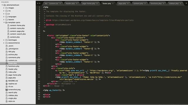Close the custom.css tab
Screen dimensions: 188x105
60,3
